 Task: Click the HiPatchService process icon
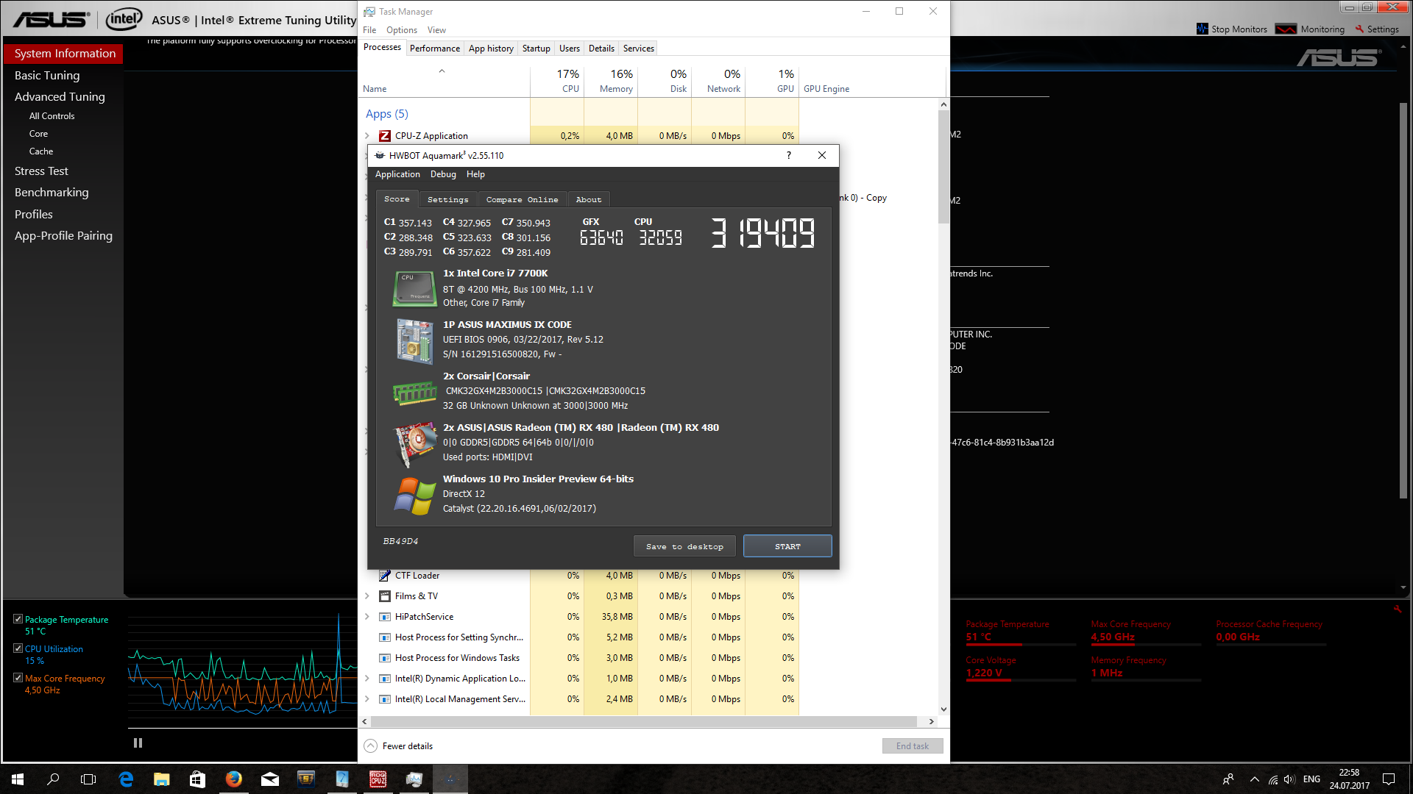click(384, 617)
